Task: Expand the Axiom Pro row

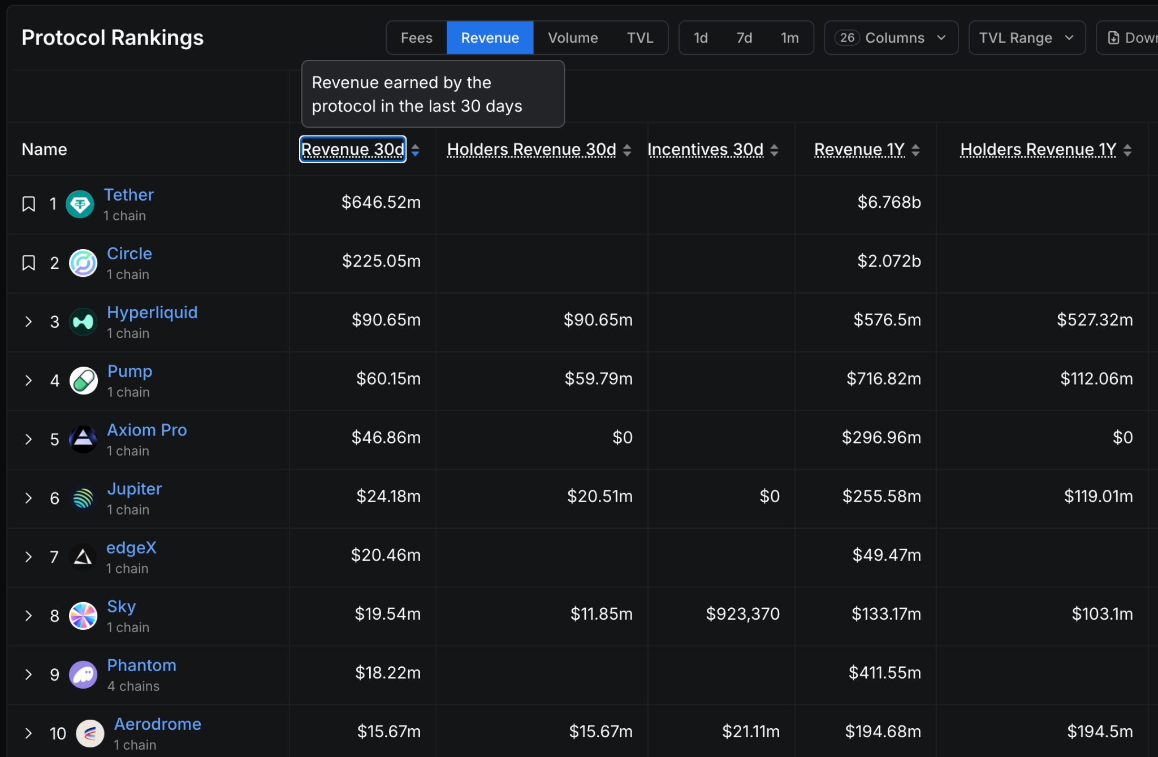Action: tap(28, 440)
